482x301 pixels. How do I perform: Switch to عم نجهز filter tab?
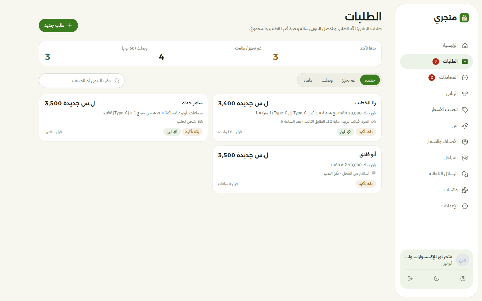pyautogui.click(x=348, y=80)
